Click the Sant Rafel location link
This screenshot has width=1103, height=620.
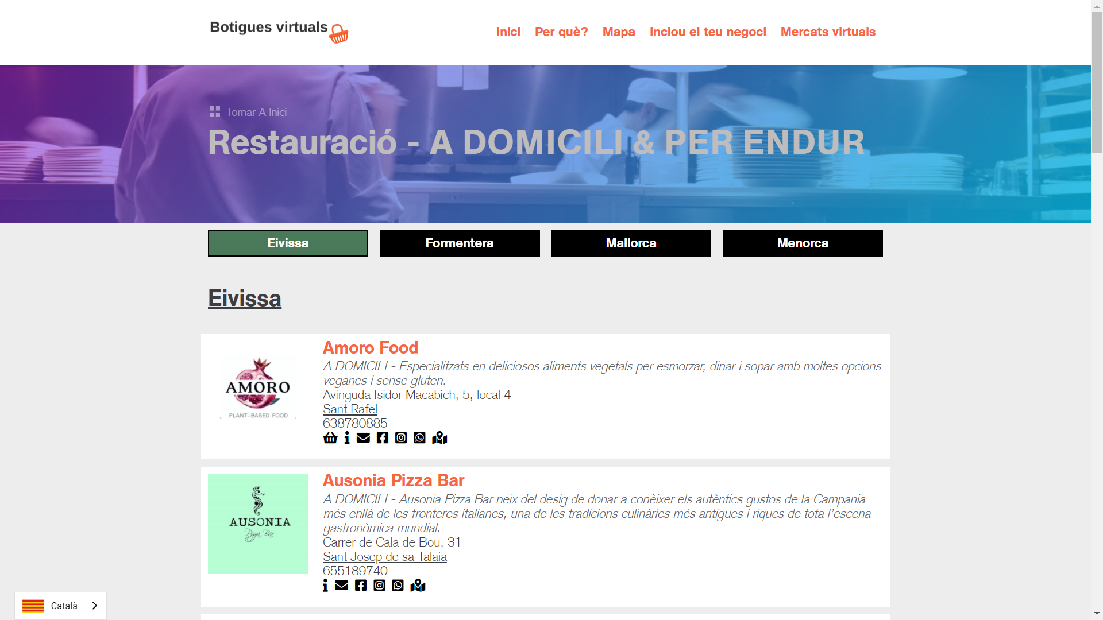click(x=350, y=409)
